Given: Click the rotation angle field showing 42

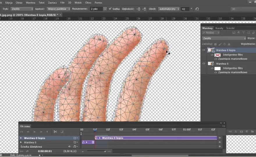Looking at the screenshot, I should [x=185, y=9].
